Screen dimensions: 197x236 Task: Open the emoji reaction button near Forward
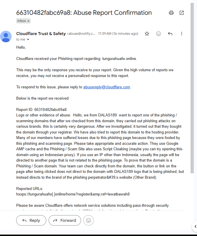click(x=89, y=220)
